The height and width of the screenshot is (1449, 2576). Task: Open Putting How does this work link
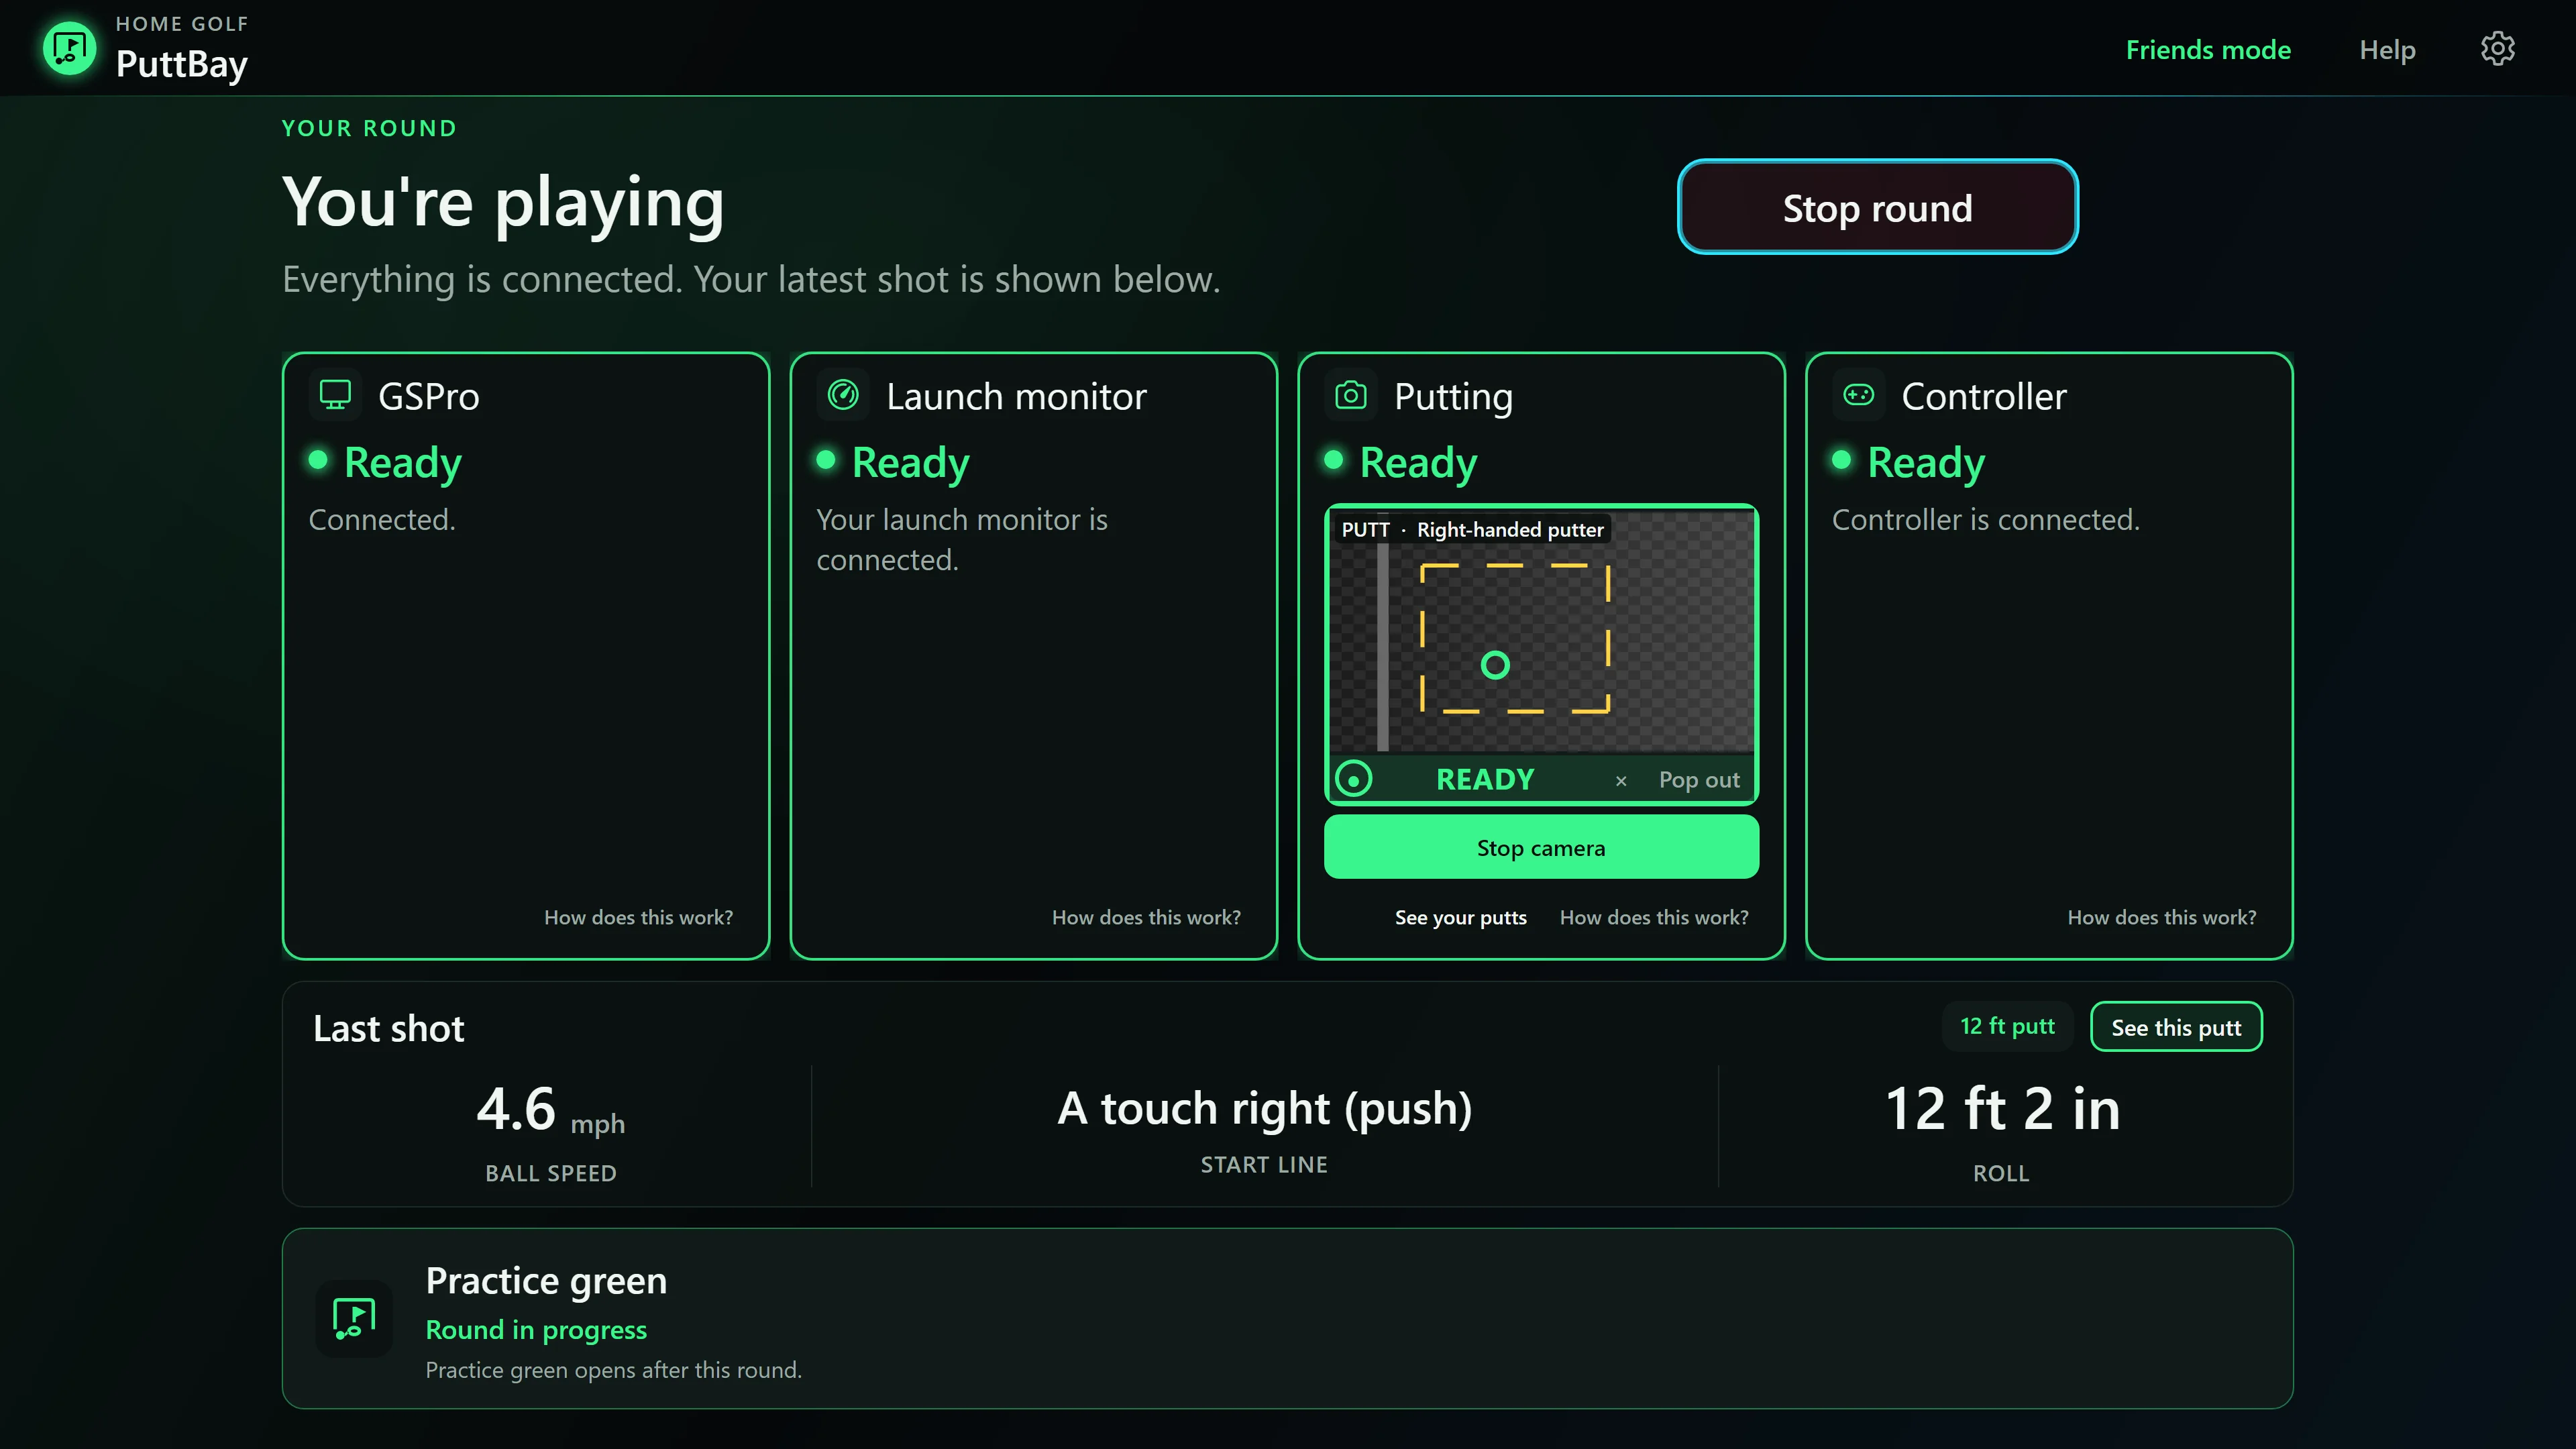pyautogui.click(x=1654, y=917)
